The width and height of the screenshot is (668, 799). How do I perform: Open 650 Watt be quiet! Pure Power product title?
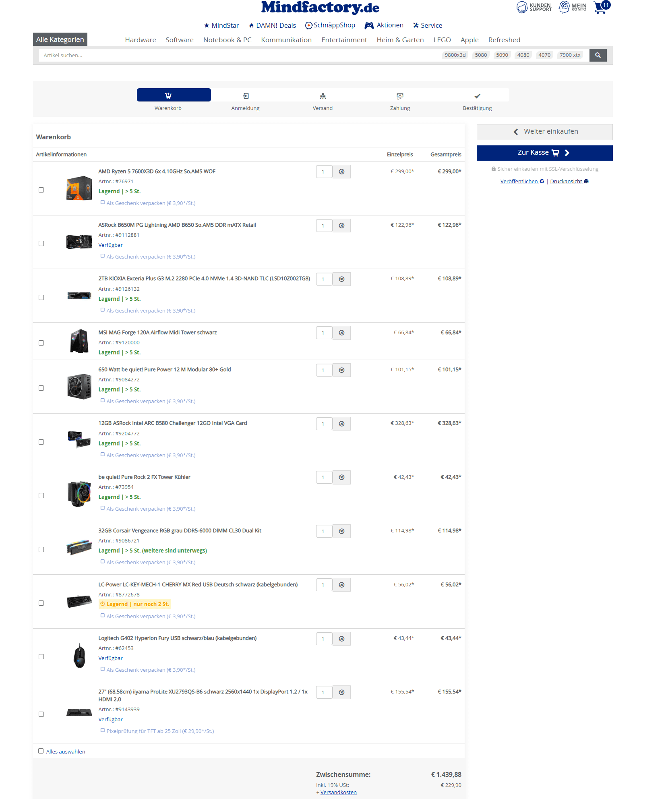pyautogui.click(x=164, y=369)
